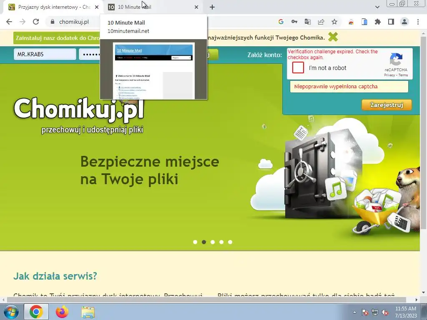
Task: Translate this page icon
Action: point(307,22)
